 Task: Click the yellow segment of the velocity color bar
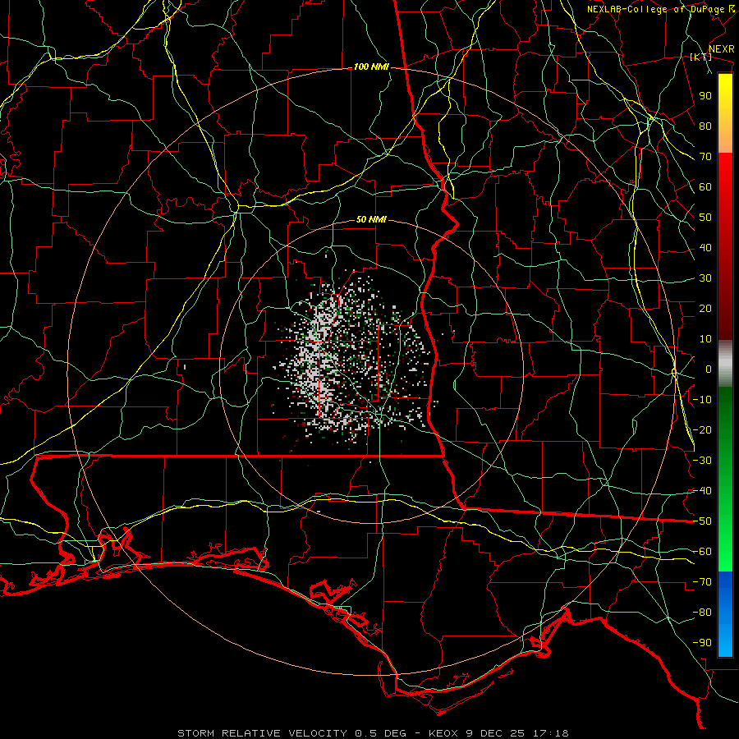pos(725,113)
